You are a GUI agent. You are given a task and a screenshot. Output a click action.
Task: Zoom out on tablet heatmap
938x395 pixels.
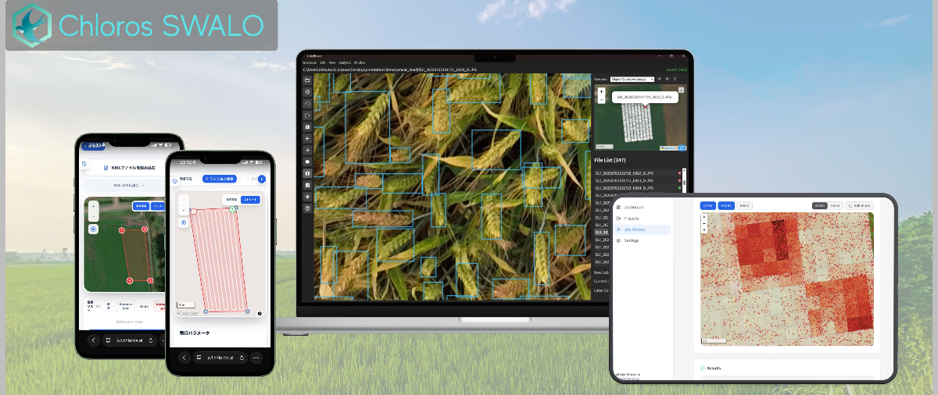tap(704, 223)
